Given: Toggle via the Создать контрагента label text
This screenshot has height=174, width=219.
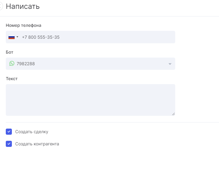Looking at the screenshot, I should tap(37, 144).
